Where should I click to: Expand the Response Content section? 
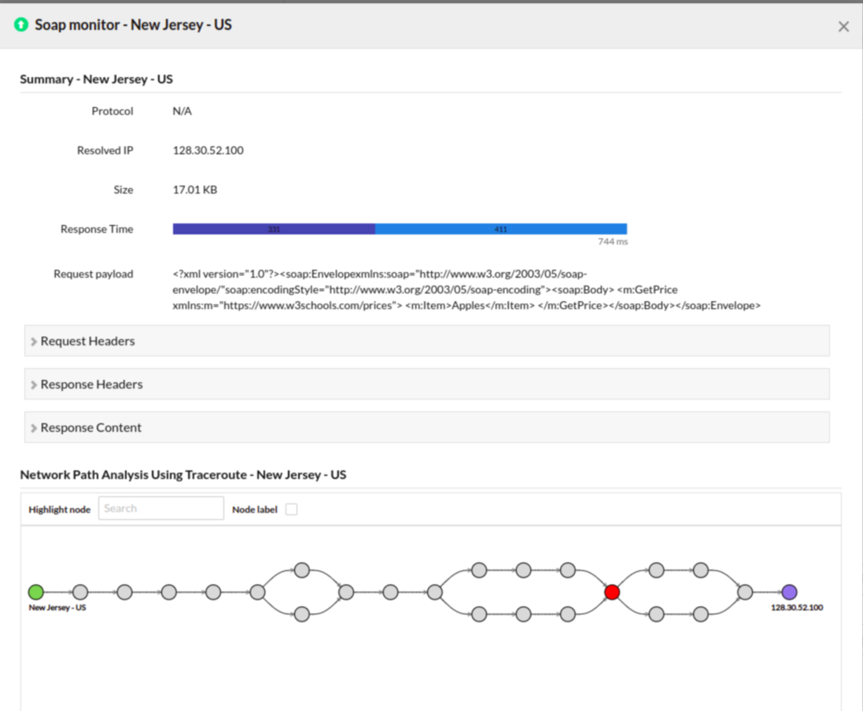coord(90,428)
